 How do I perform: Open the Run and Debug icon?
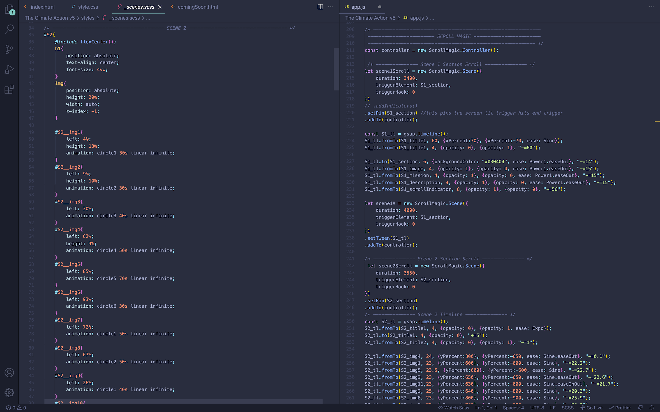click(x=9, y=69)
